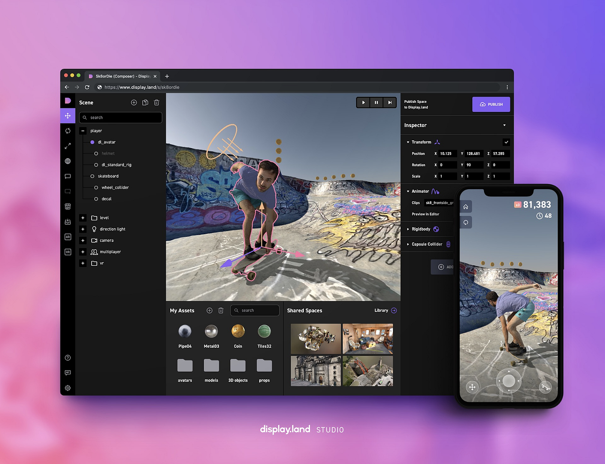Switch to VR mode icon

[68, 252]
